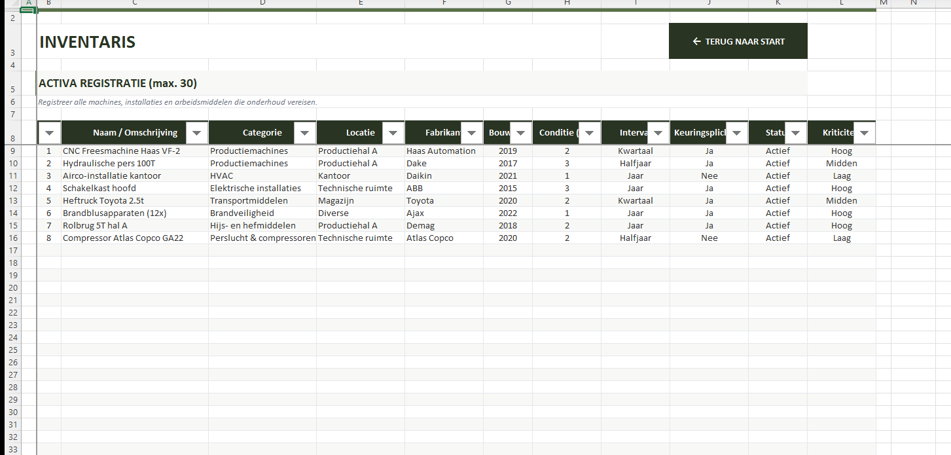951x455 pixels.
Task: Click the Activa Registratie heading cell
Action: (118, 84)
